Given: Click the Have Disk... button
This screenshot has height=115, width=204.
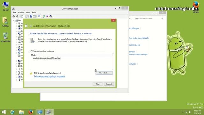Looking at the screenshot, I should pos(104,73).
